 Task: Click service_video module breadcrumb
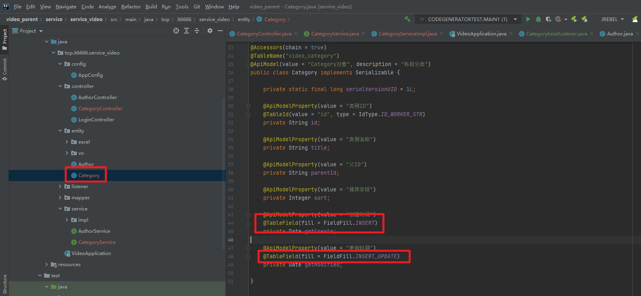pos(86,19)
